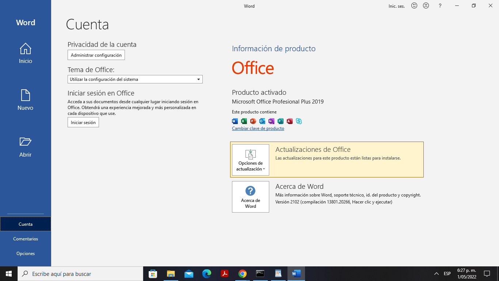Screen dimensions: 499x281
Task: Click the PowerPoint icon in product list
Action: coord(253,121)
